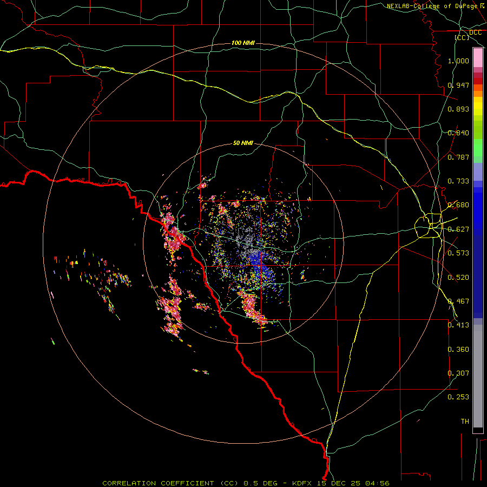Click the 100 NMI range ring label
487x487 pixels.
(x=243, y=43)
